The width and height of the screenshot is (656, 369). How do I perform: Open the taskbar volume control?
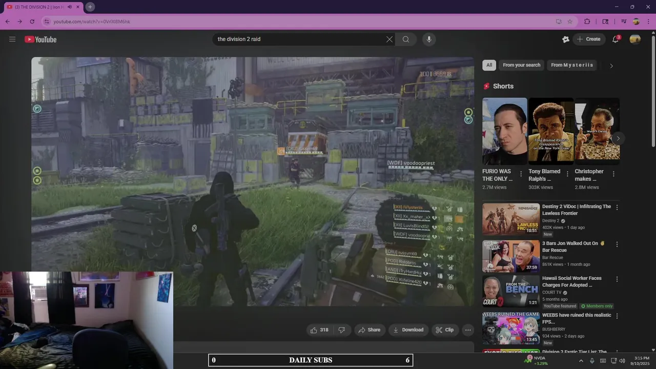pyautogui.click(x=622, y=361)
